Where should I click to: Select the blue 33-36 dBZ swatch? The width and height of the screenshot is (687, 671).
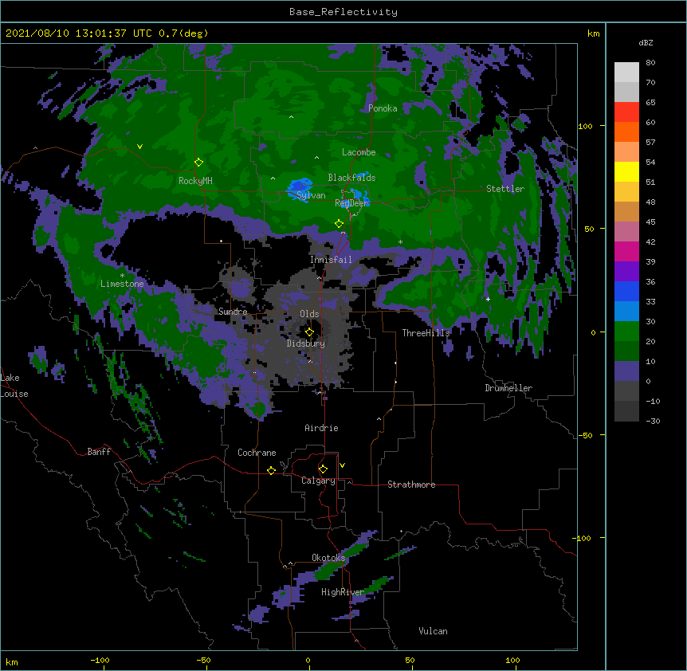[x=626, y=291]
